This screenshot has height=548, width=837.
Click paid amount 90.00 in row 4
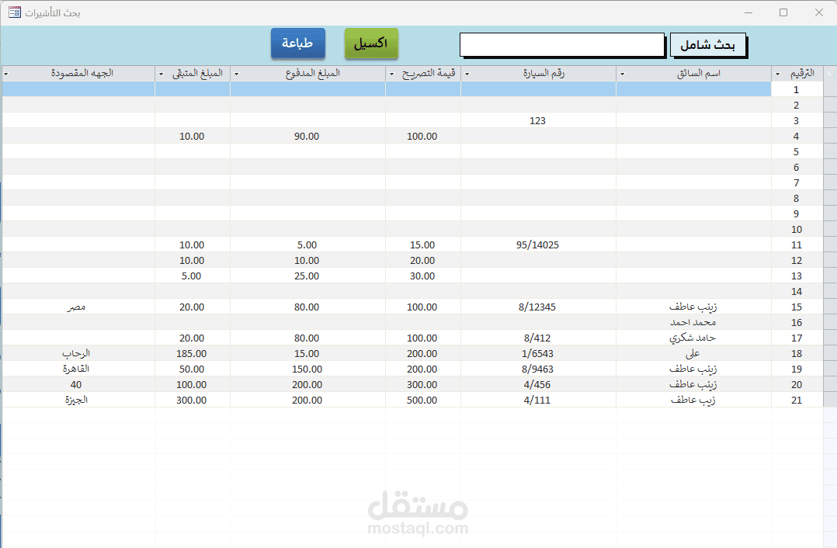pyautogui.click(x=307, y=136)
